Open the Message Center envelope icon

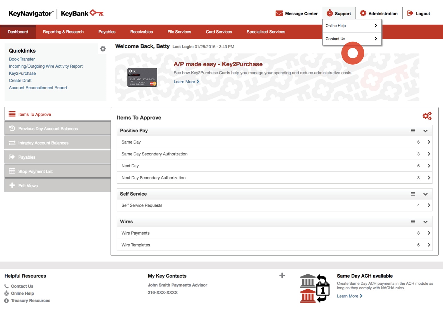pos(279,13)
